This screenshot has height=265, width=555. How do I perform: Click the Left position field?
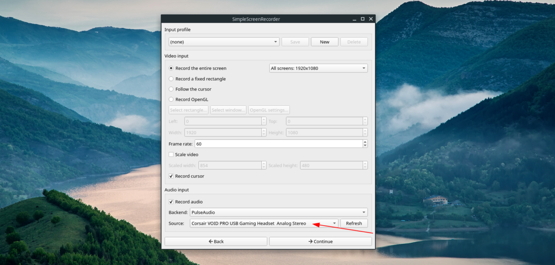(x=222, y=121)
